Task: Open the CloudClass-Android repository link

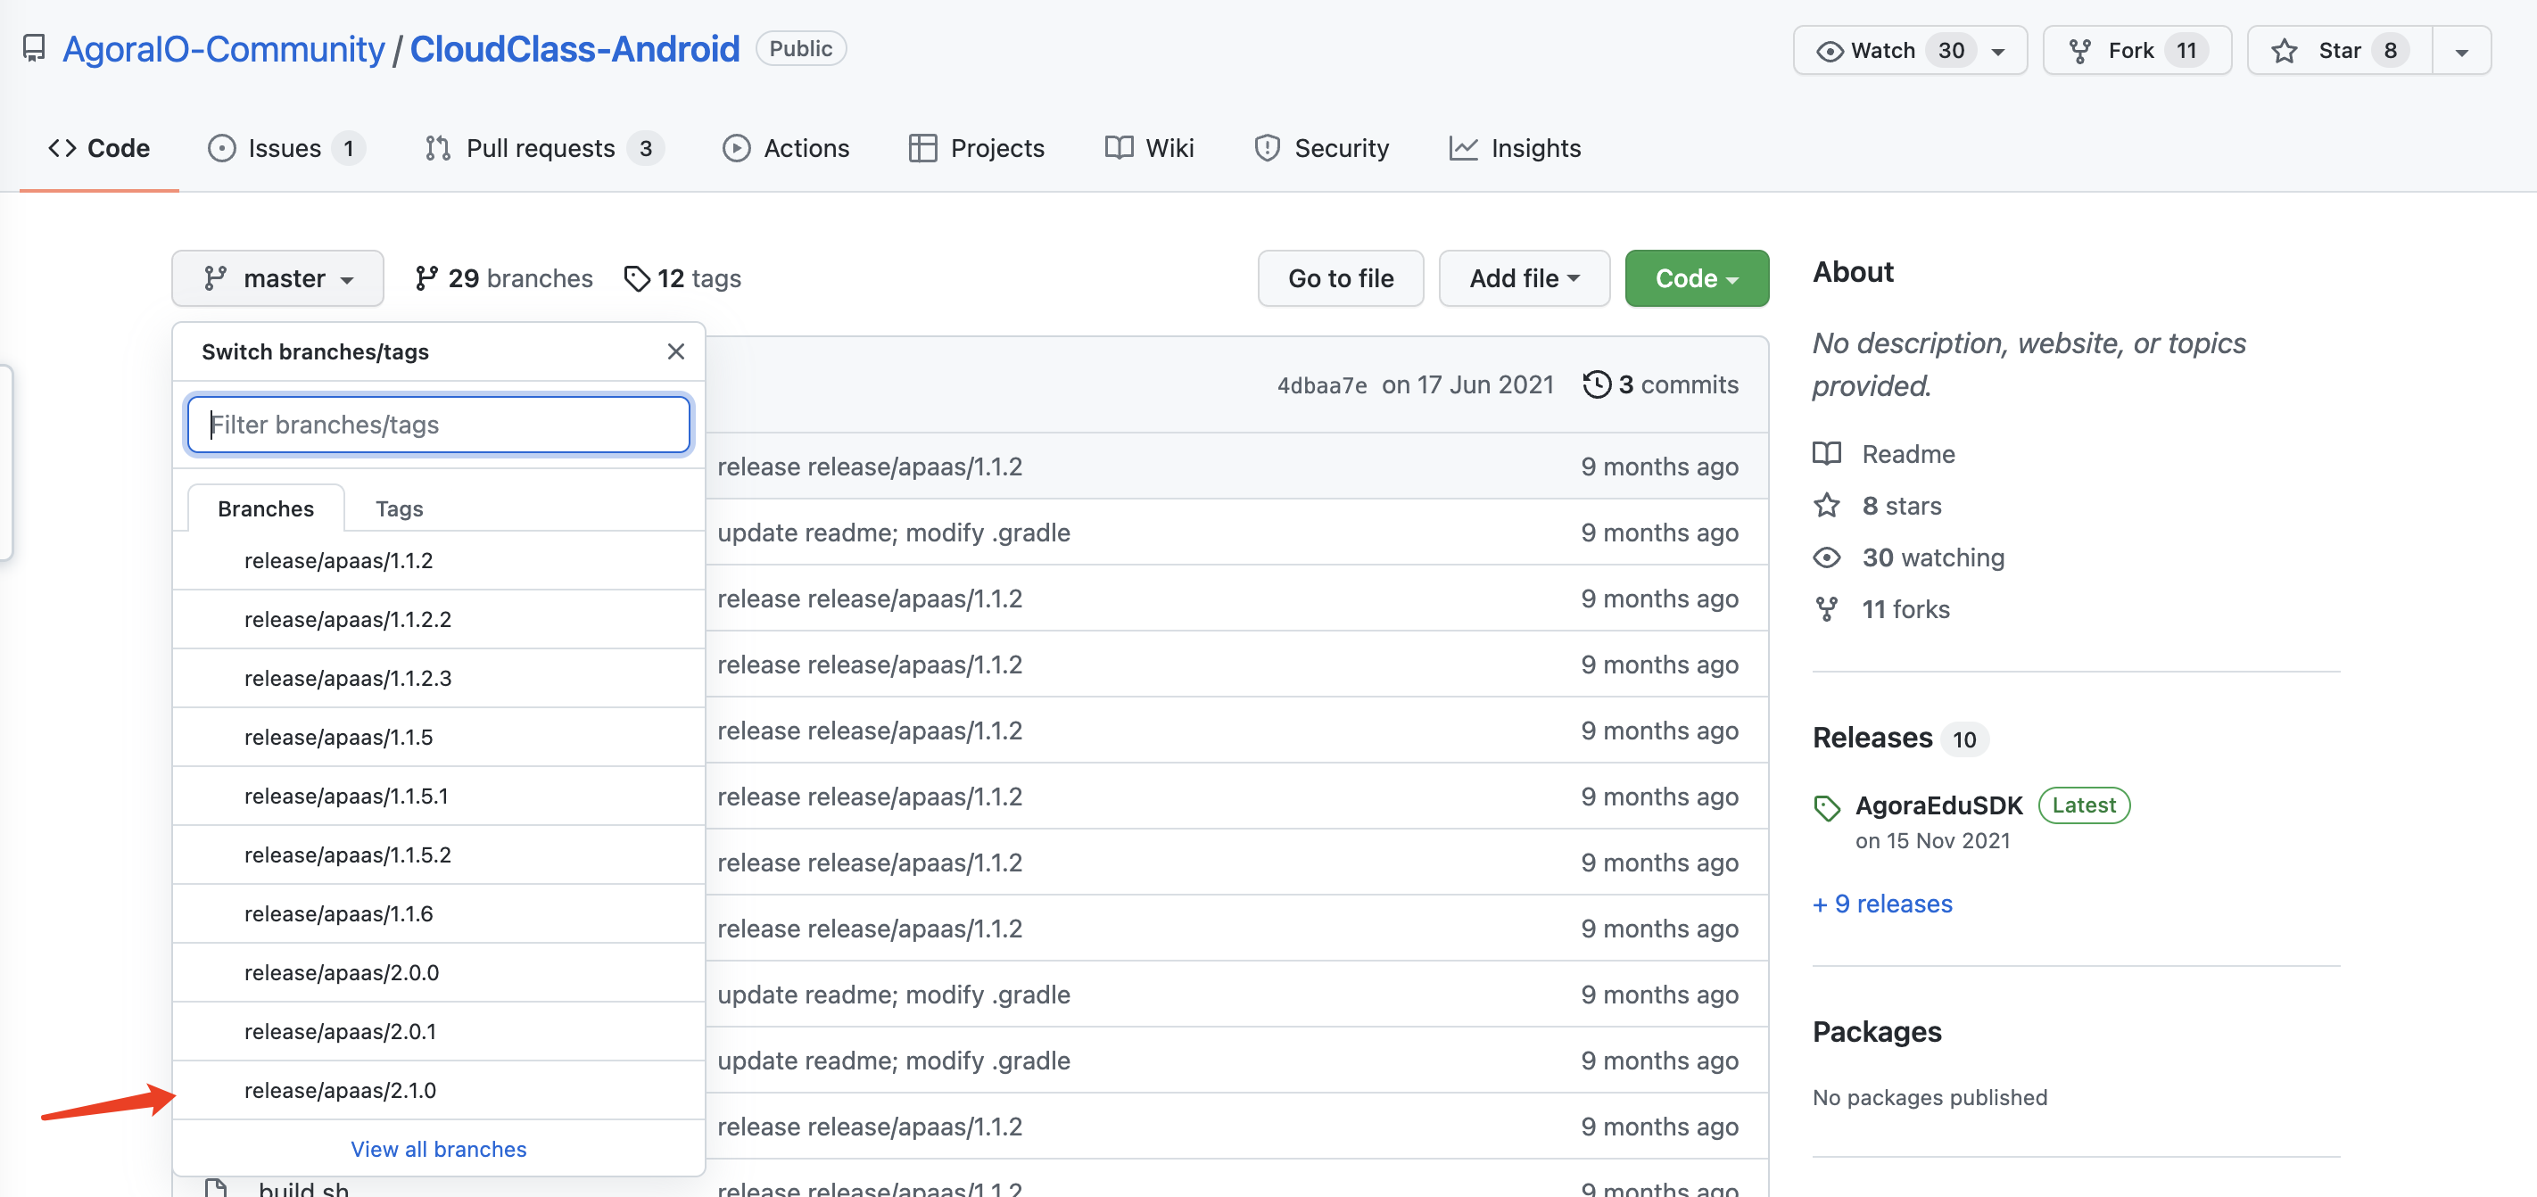Action: coord(574,48)
